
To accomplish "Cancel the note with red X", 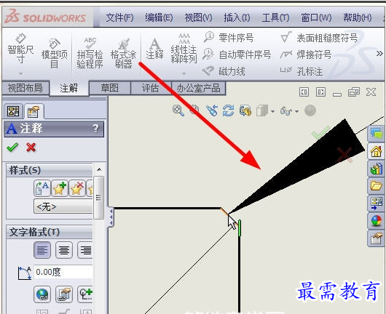I will click(x=31, y=148).
